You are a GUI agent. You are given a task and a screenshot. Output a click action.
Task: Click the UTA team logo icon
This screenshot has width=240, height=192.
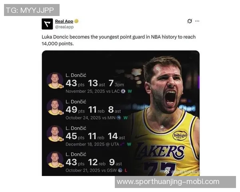click(122, 144)
